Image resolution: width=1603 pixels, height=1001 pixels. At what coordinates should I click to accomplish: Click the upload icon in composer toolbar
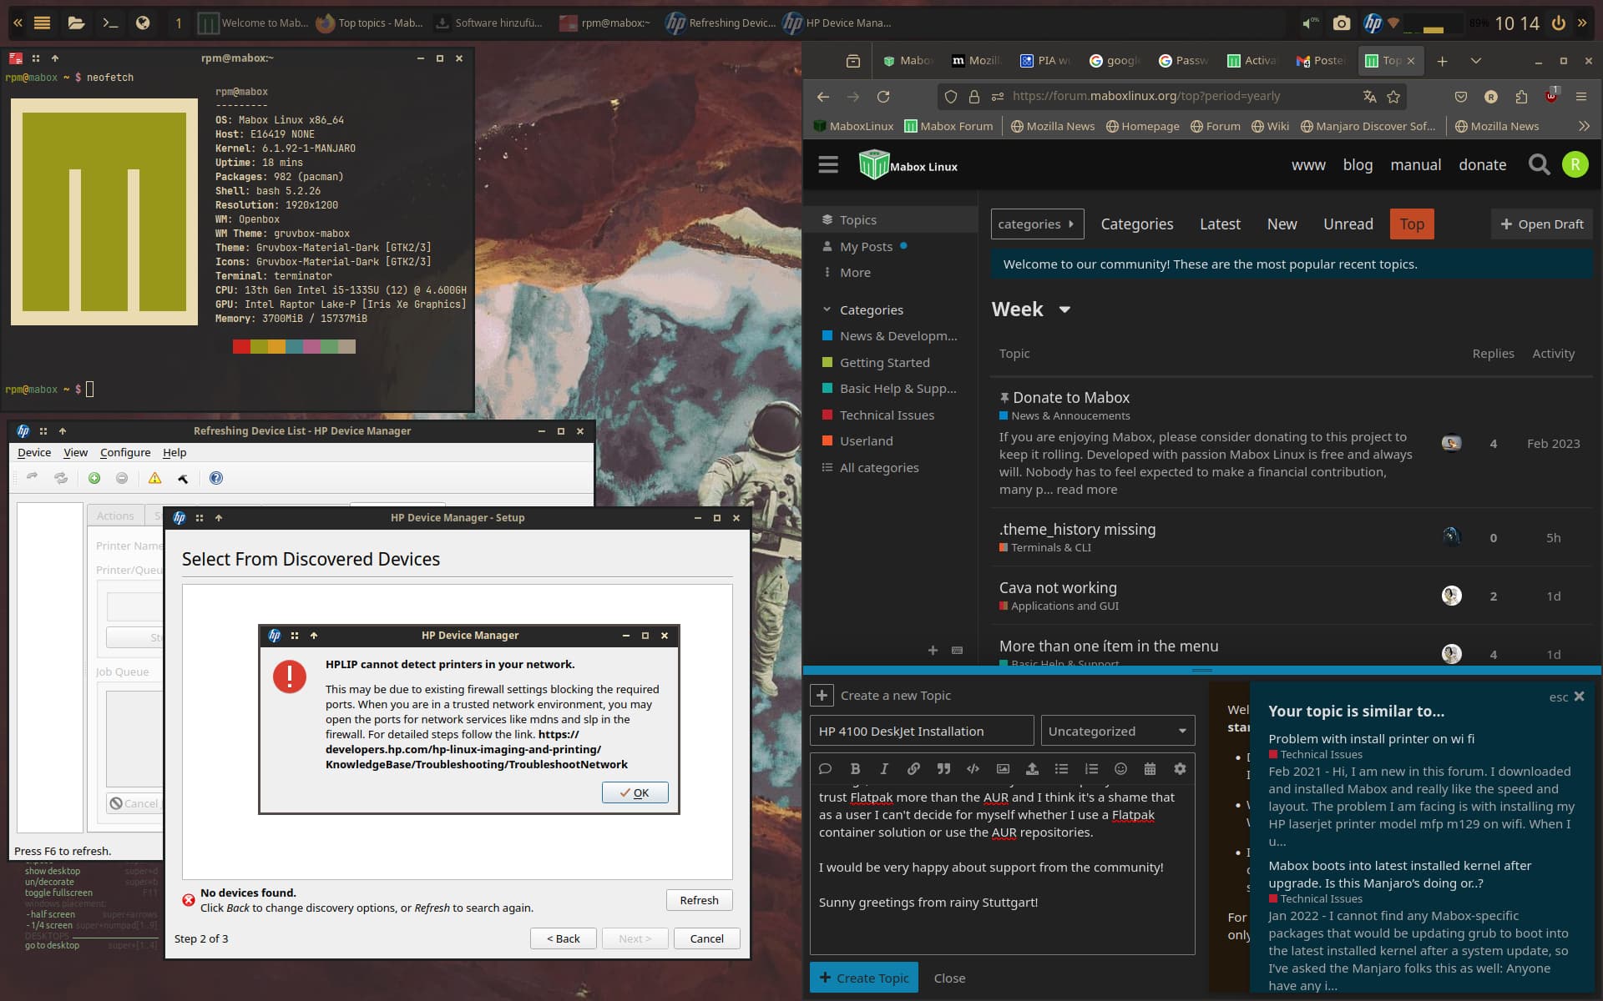[x=1032, y=769]
